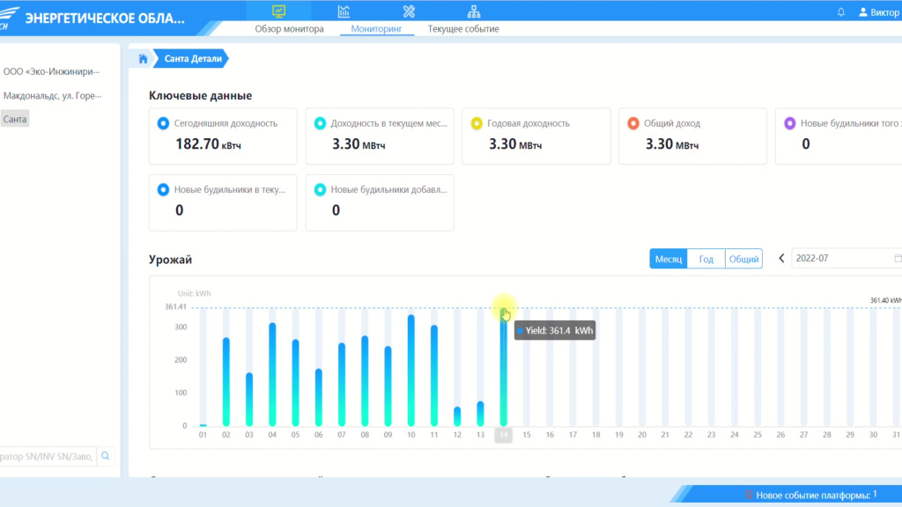The image size is (902, 507).
Task: Click the chart analytics icon in header
Action: point(344,11)
